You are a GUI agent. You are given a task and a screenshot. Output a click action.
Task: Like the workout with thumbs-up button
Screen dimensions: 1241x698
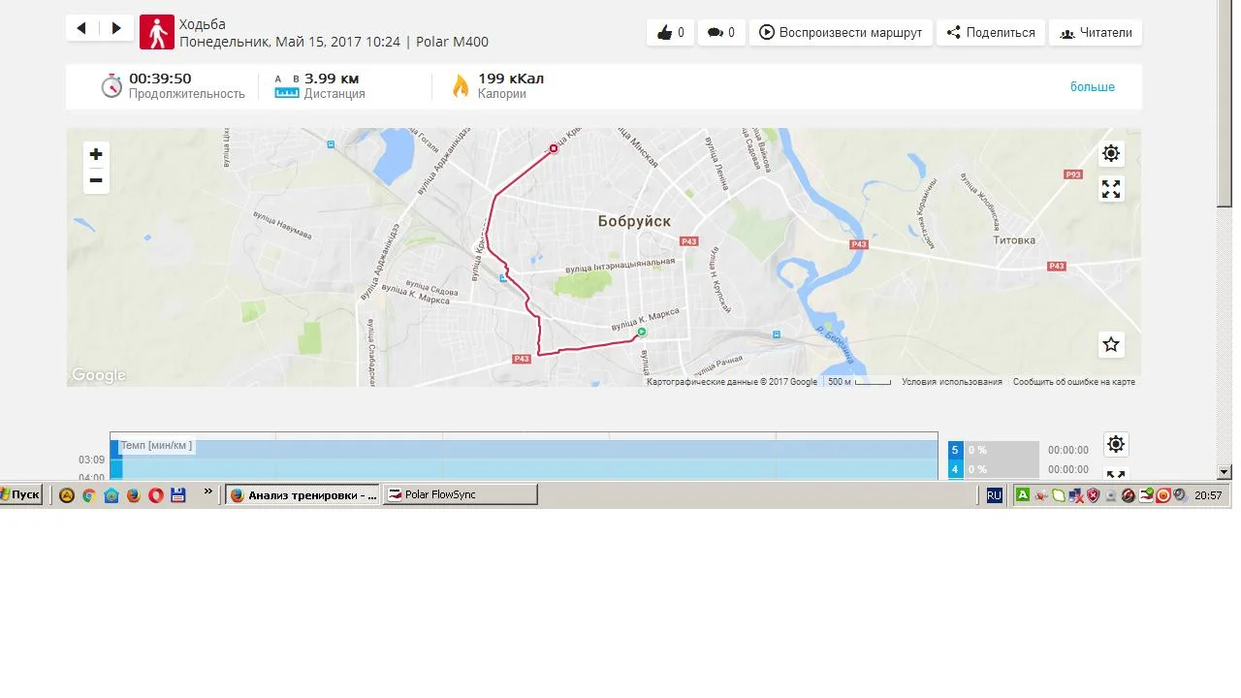(670, 32)
